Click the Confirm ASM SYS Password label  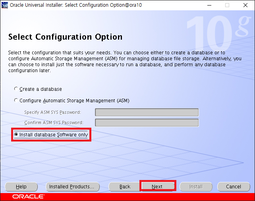click(54, 123)
